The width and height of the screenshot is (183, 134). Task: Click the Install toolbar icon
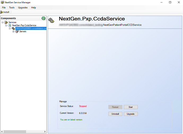(x=1, y=12)
